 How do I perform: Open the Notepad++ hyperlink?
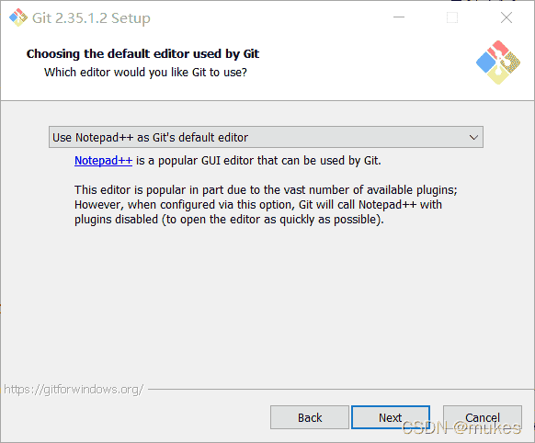pyautogui.click(x=103, y=161)
